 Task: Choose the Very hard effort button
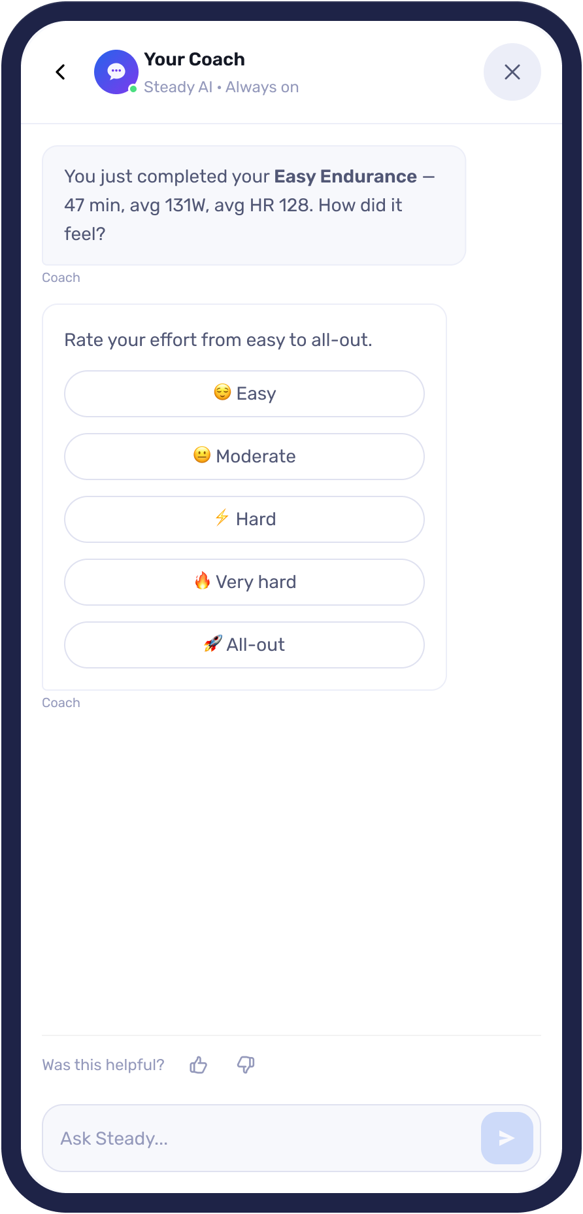click(x=244, y=581)
